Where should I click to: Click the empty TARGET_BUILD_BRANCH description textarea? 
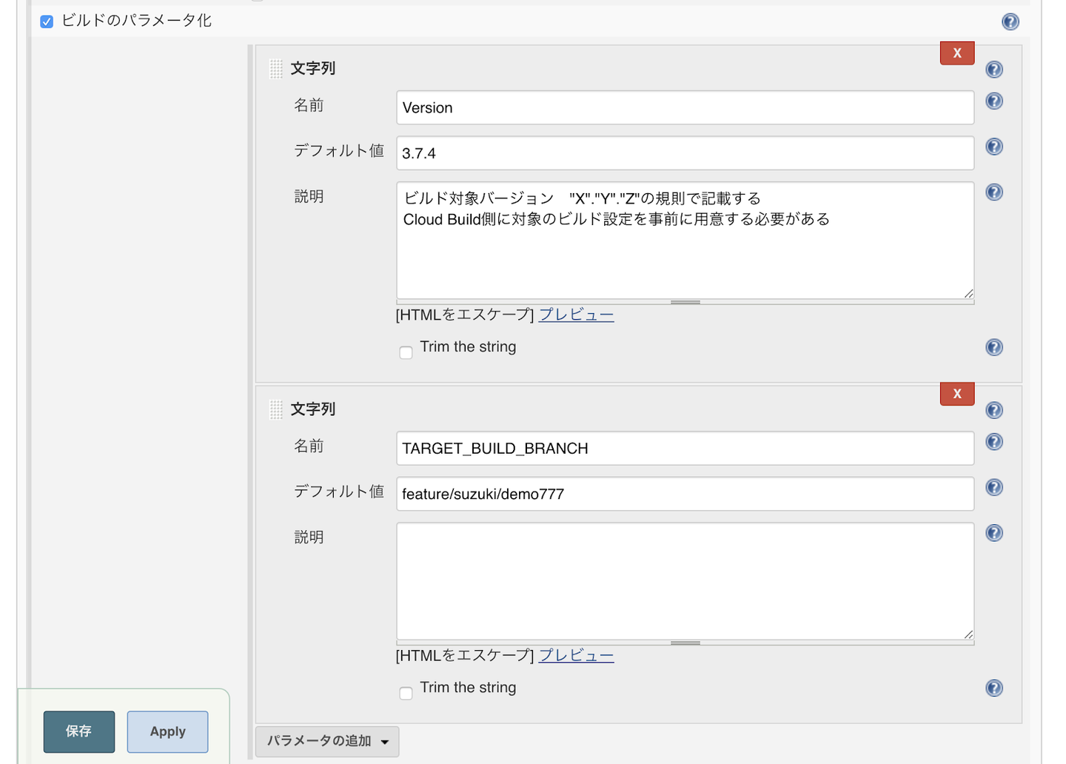click(685, 581)
